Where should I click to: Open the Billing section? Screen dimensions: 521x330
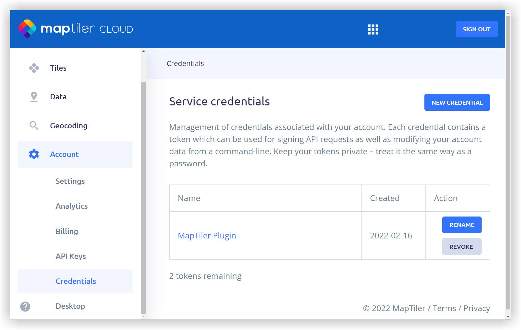(x=67, y=231)
